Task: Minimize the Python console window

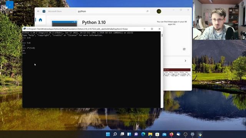Action: pos(145,29)
